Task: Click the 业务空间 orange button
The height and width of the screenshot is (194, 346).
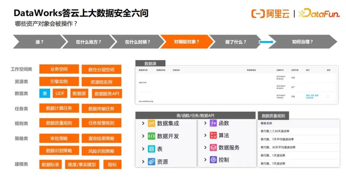Action: pyautogui.click(x=59, y=69)
